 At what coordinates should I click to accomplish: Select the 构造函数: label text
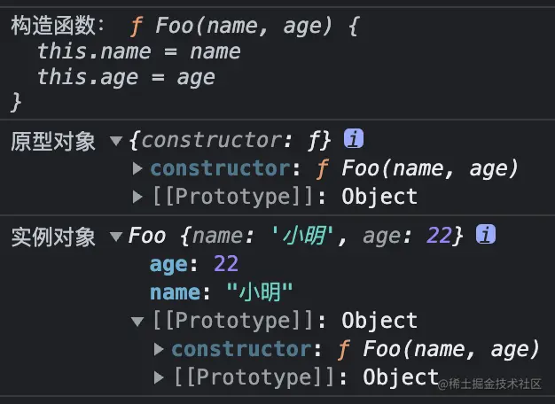coord(58,26)
